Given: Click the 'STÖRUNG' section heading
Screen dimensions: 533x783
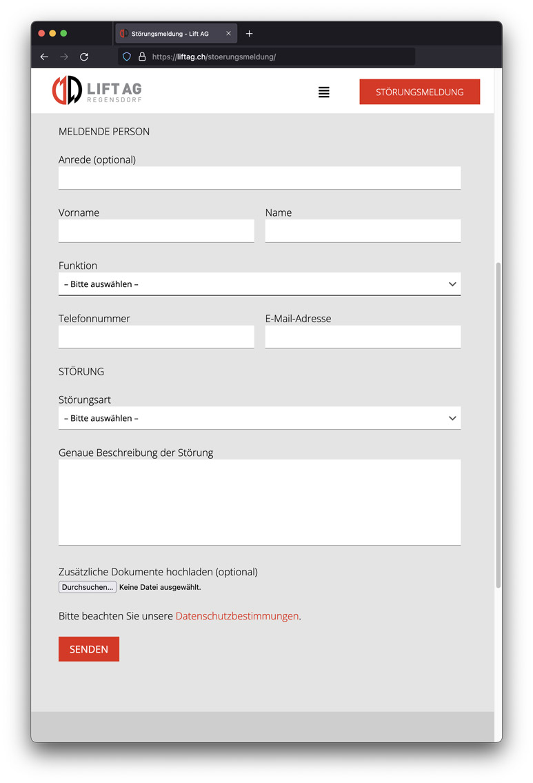Looking at the screenshot, I should [x=81, y=372].
